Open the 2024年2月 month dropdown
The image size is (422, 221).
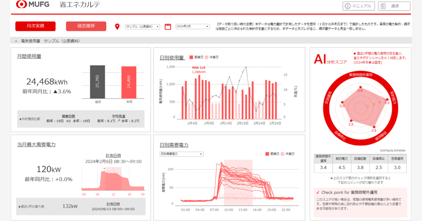tap(192, 27)
